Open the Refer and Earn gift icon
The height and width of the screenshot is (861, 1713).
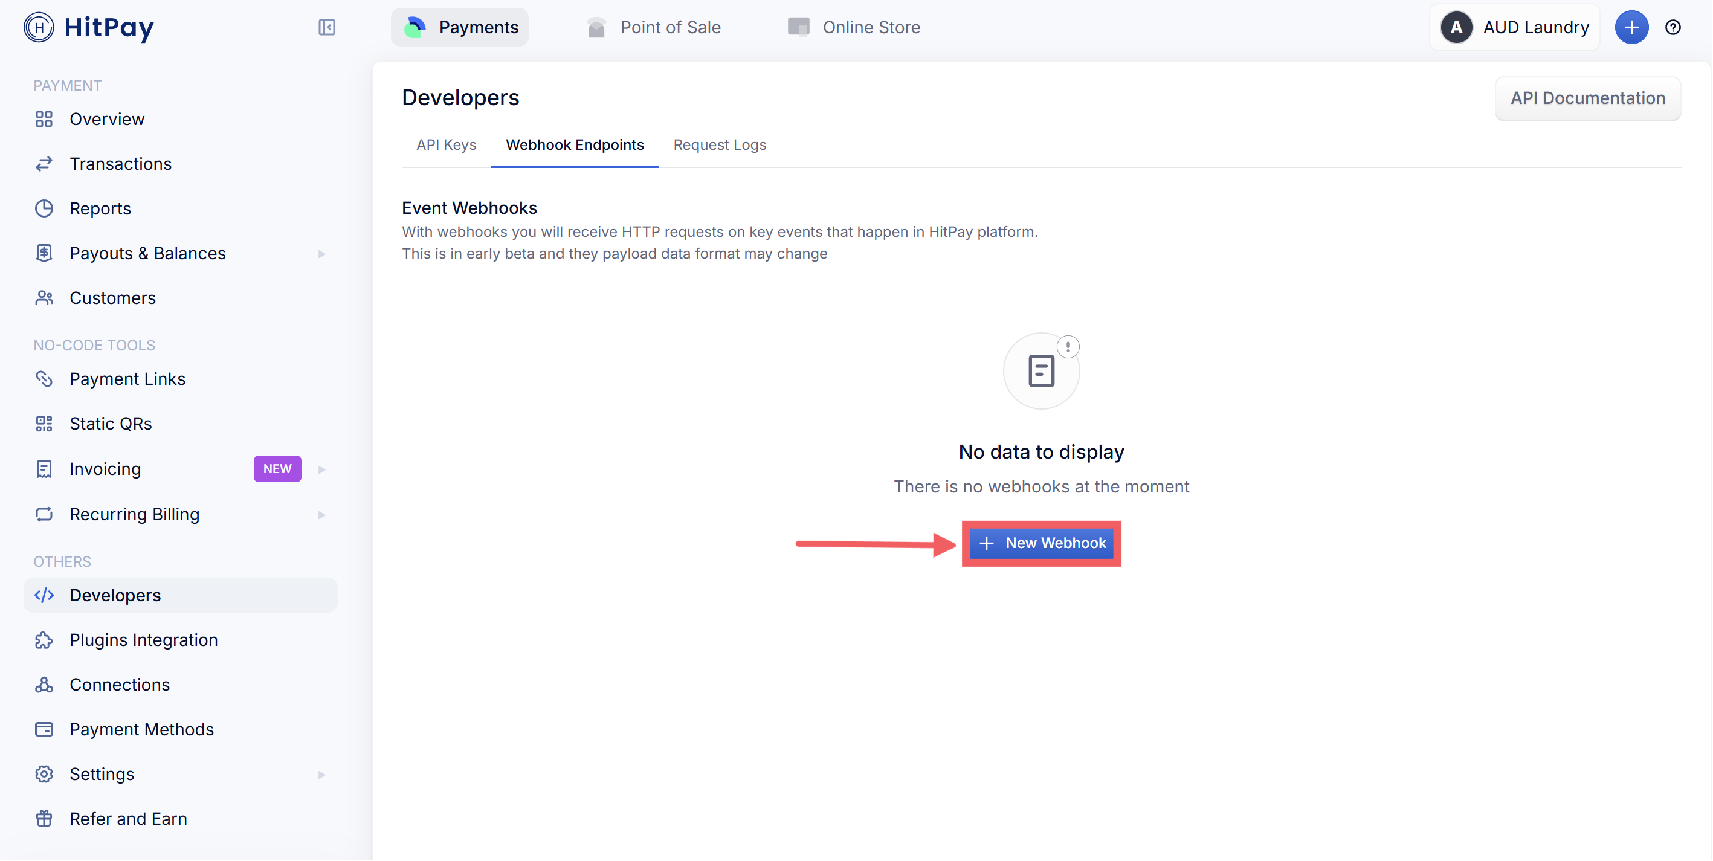pyautogui.click(x=44, y=819)
